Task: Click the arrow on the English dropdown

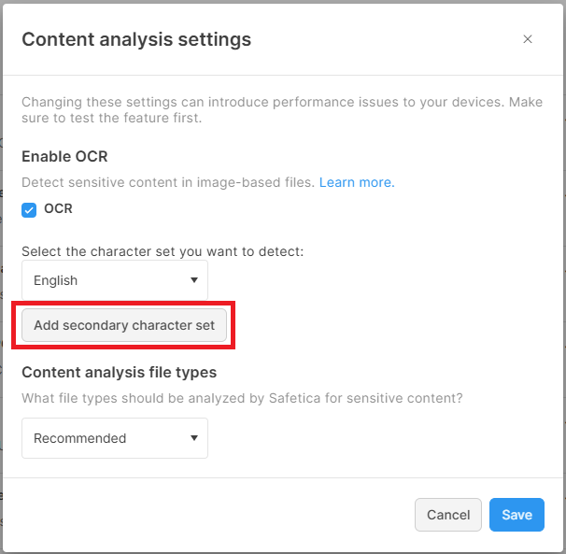Action: [194, 280]
